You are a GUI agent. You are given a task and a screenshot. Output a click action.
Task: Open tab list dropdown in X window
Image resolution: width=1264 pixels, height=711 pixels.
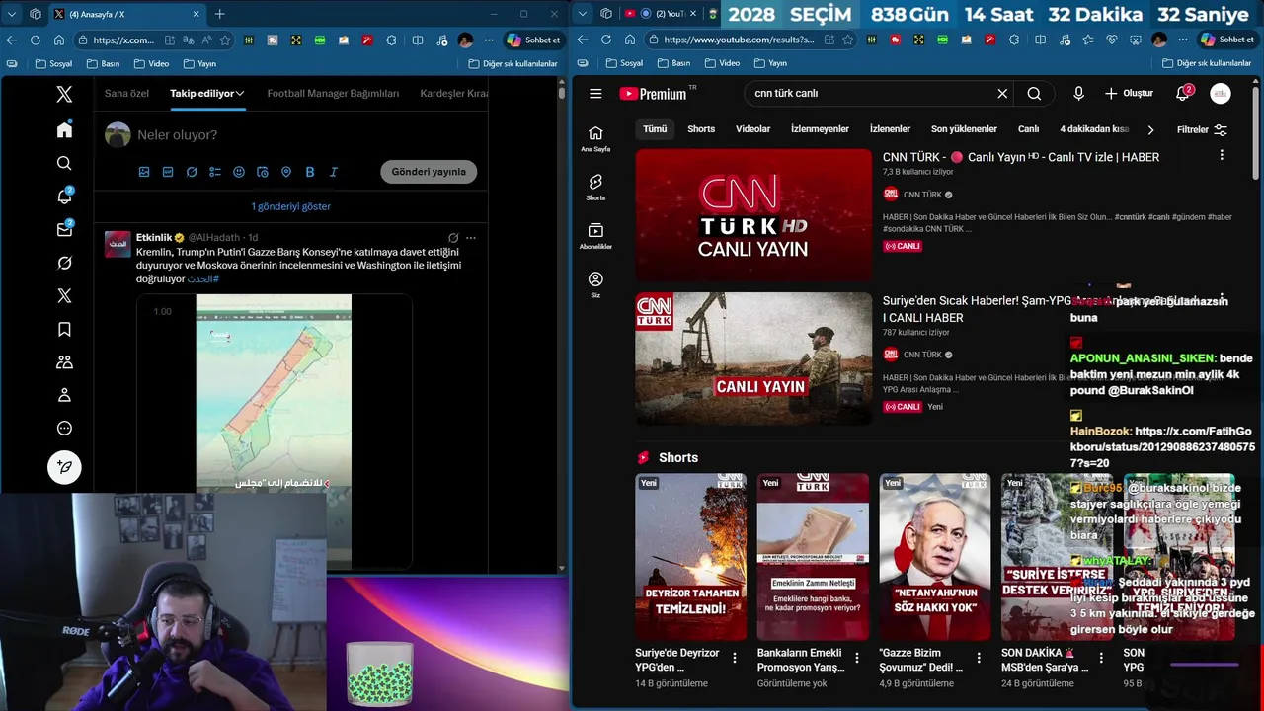pyautogui.click(x=12, y=14)
